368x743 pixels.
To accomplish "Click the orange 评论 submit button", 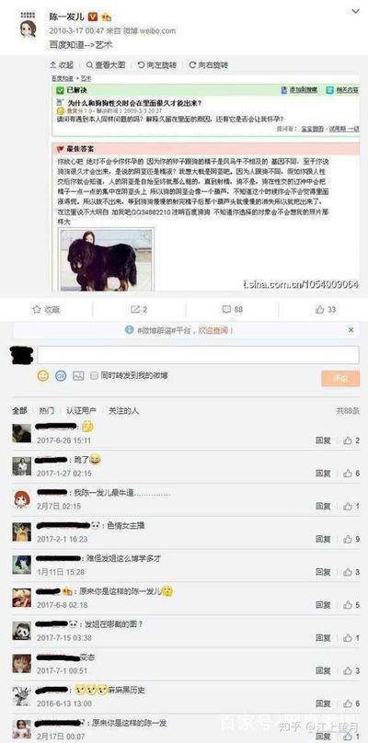I will pos(340,378).
